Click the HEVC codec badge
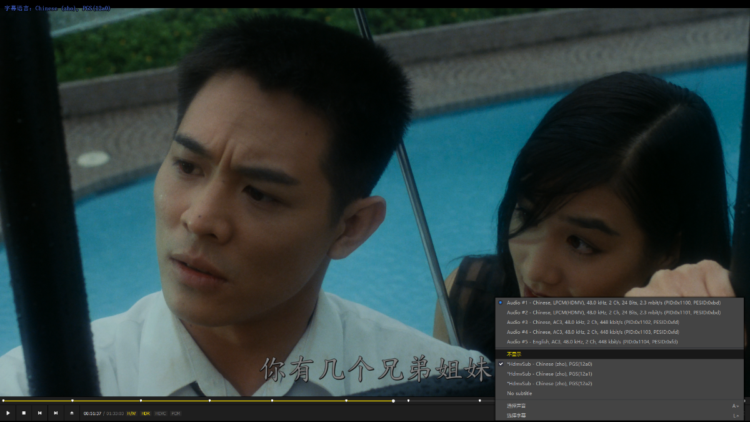This screenshot has width=750, height=422. pos(161,413)
